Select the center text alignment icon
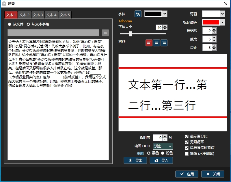This screenshot has height=182, width=231. coord(156,42)
